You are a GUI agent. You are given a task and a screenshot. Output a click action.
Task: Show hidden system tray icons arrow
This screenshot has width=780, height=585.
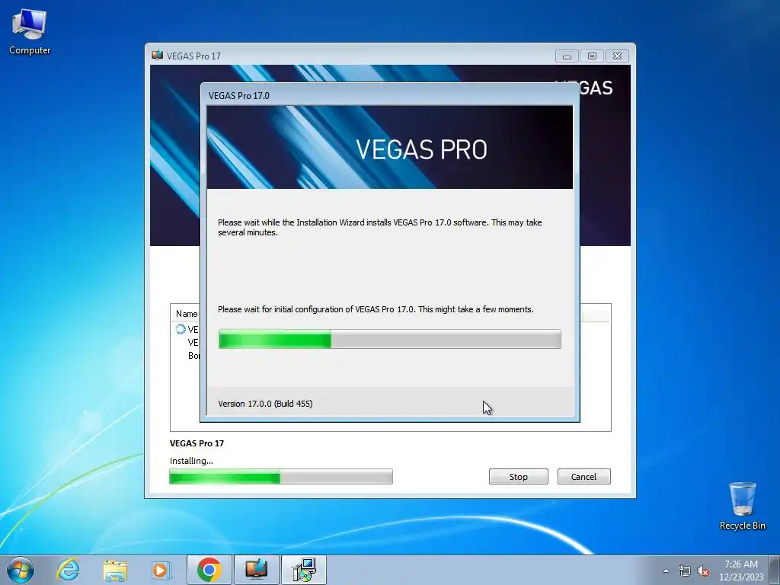pos(666,571)
